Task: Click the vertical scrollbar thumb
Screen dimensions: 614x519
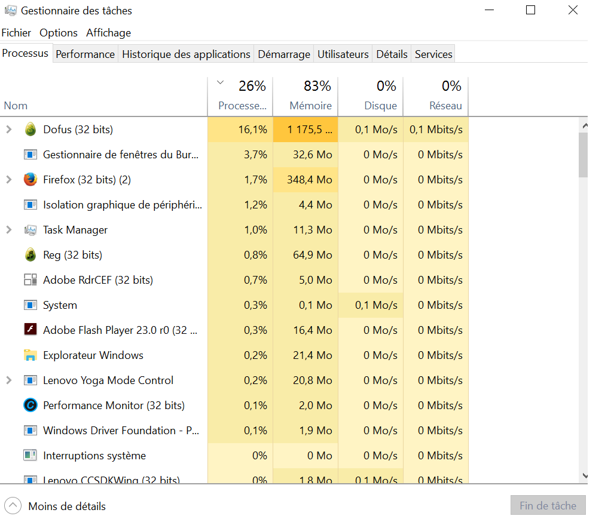Action: [x=583, y=155]
